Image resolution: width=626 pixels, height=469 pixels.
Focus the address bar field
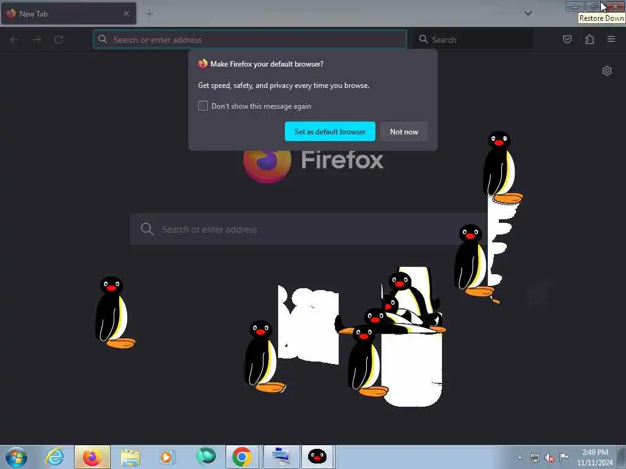pyautogui.click(x=250, y=40)
